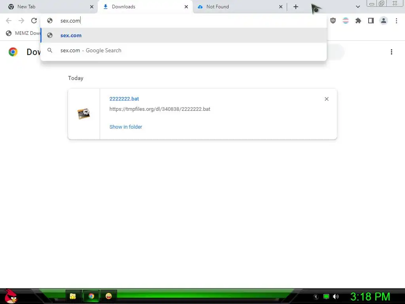
Task: Open the profile avatar menu
Action: (384, 21)
